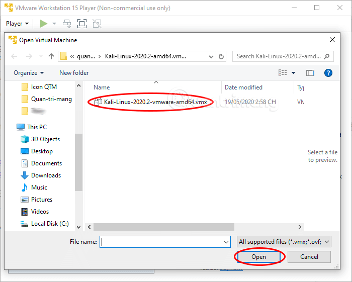Click the navigation pane vertical scrollbar thumb
The height and width of the screenshot is (282, 352).
click(x=79, y=162)
